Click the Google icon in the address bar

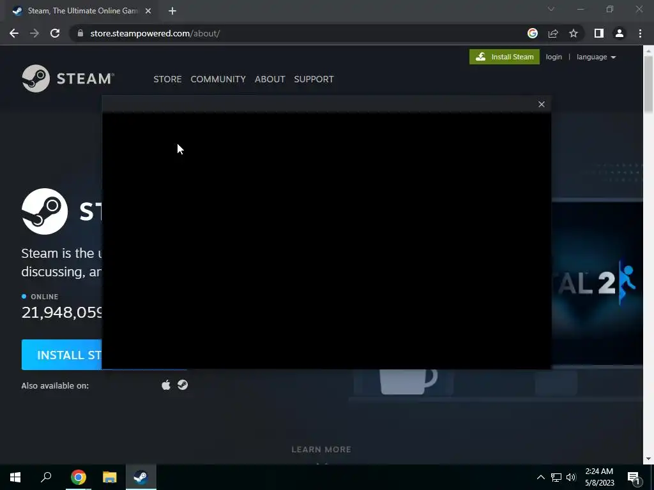[x=533, y=33]
